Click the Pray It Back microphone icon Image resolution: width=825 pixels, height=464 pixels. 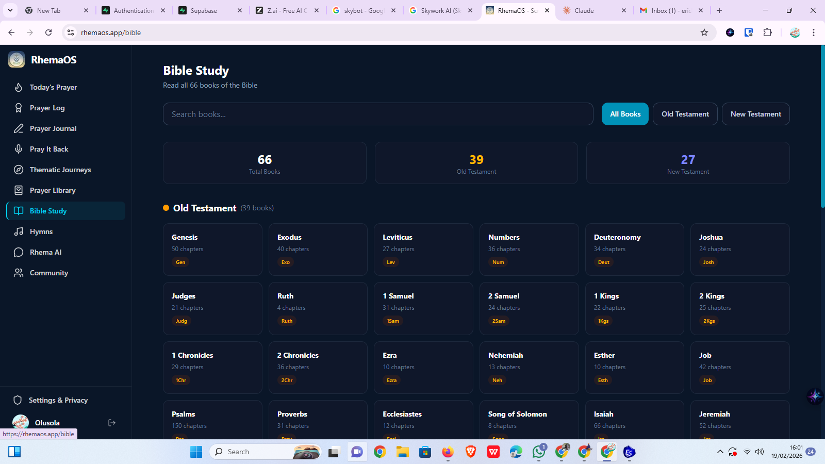click(19, 149)
